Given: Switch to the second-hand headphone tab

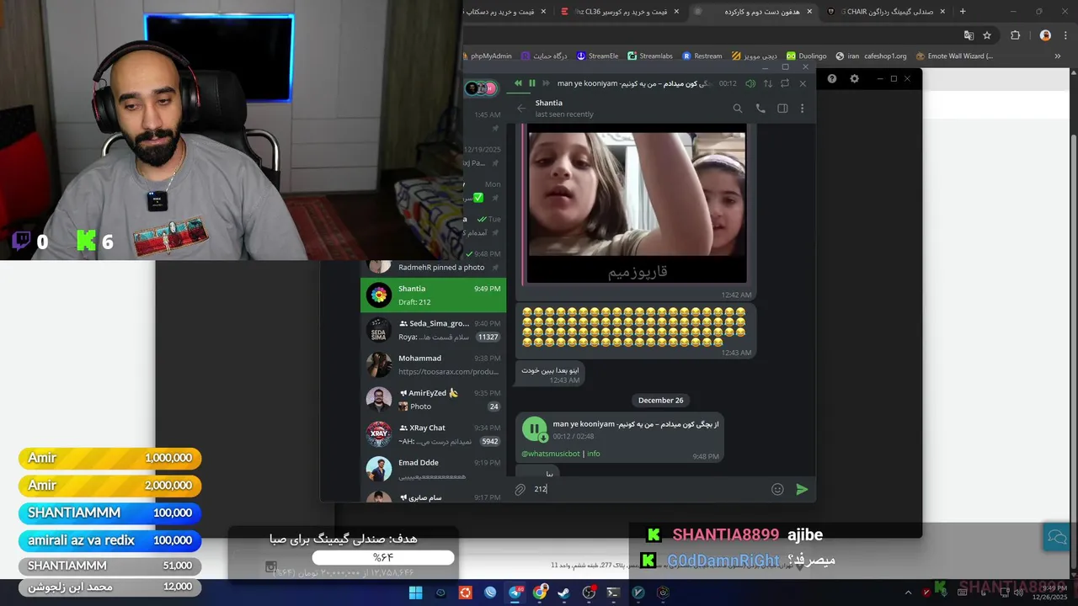Looking at the screenshot, I should coord(754,12).
